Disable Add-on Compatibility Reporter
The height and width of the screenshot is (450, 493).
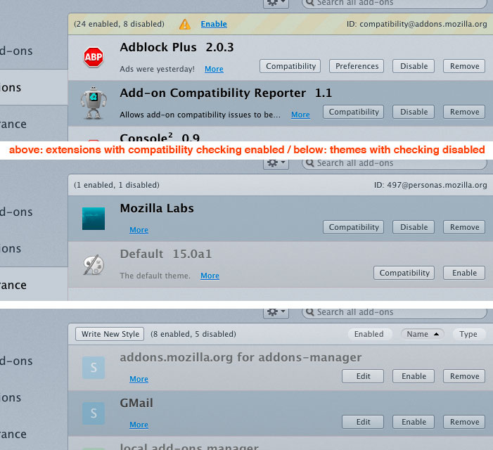click(x=414, y=112)
